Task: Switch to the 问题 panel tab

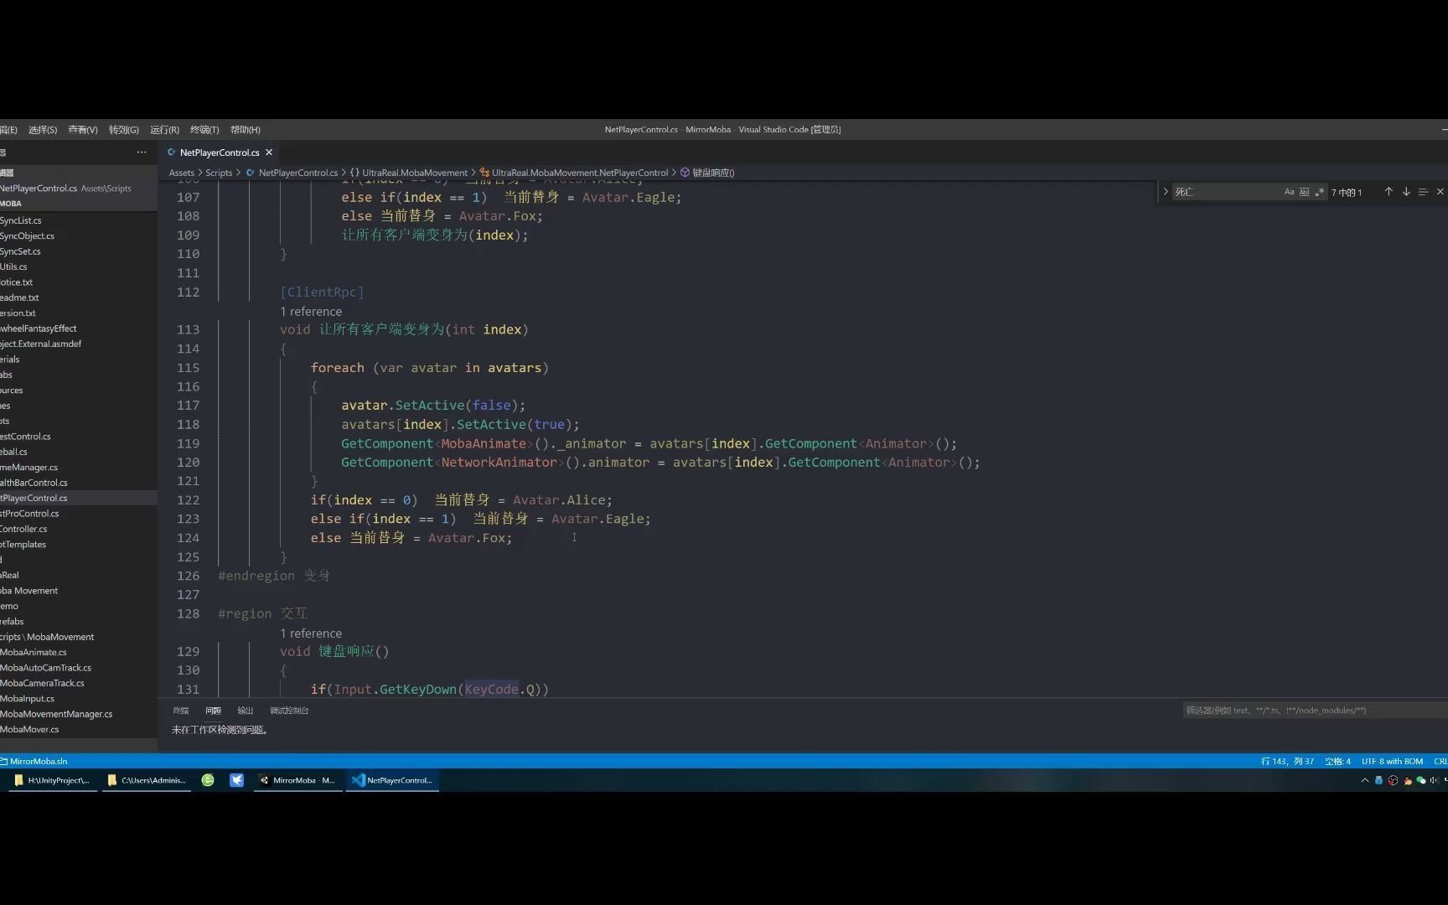Action: [214, 711]
